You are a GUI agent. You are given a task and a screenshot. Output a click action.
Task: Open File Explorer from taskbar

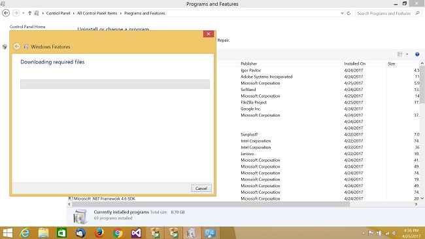(x=43, y=233)
